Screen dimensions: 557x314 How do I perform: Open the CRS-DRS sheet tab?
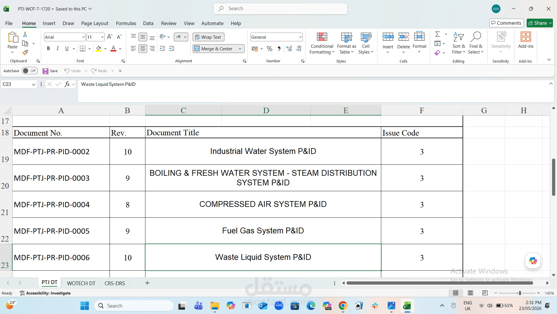pos(115,283)
